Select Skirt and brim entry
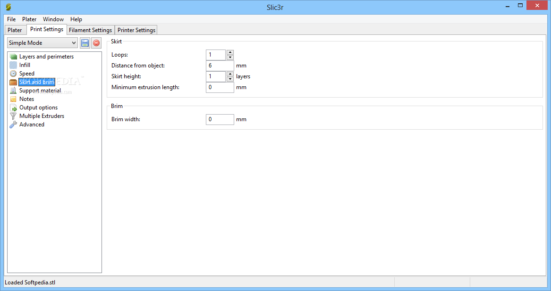Screen dimensions: 551x291 coord(36,82)
